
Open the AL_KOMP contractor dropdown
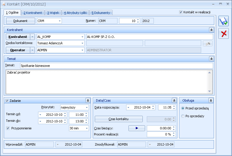(82, 37)
